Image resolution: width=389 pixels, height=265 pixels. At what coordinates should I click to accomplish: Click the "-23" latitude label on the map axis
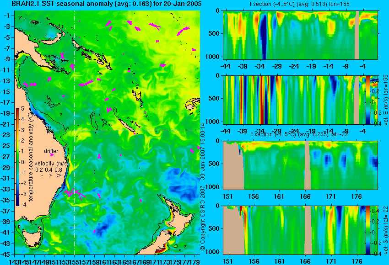click(5, 135)
